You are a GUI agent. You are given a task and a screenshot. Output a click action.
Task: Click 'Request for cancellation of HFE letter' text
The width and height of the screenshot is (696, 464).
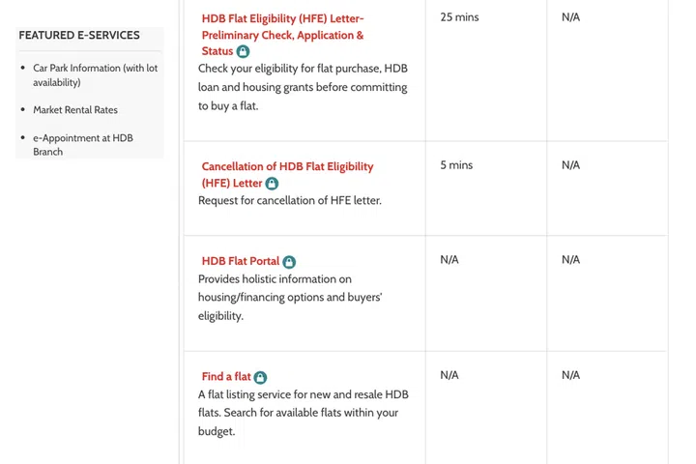[290, 201]
